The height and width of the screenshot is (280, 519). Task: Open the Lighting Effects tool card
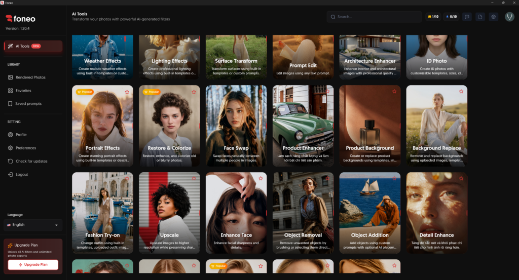coord(169,57)
